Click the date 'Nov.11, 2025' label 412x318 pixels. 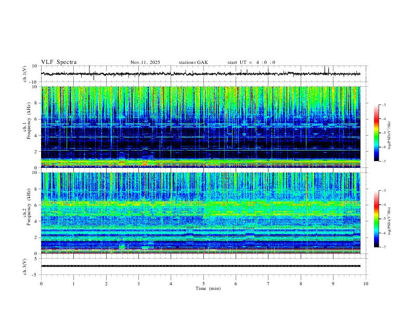145,62
